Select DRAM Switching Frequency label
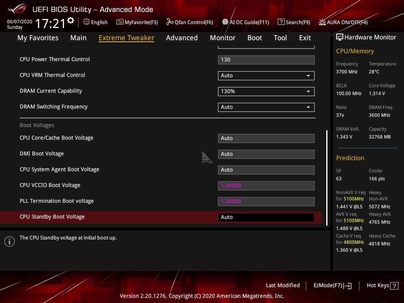 click(x=54, y=107)
